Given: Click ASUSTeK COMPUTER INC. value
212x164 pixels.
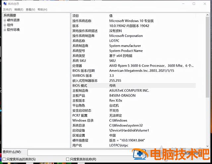Looking at the screenshot, I should point(129,90).
